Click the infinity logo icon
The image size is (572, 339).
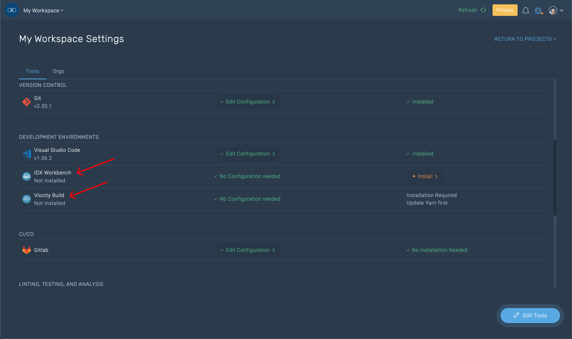tap(12, 10)
